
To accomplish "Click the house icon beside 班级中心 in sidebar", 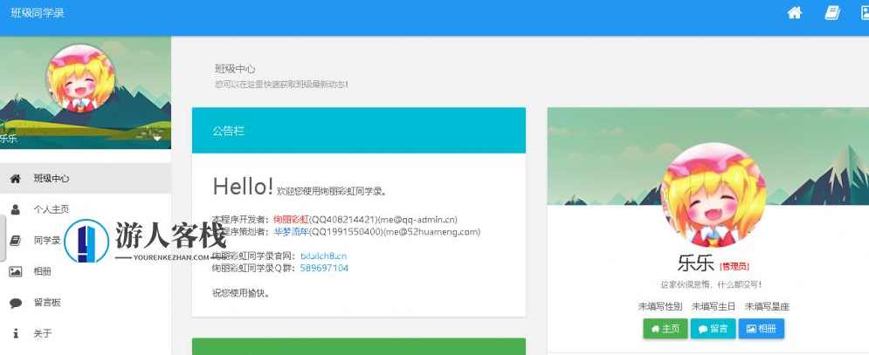I will coord(15,178).
